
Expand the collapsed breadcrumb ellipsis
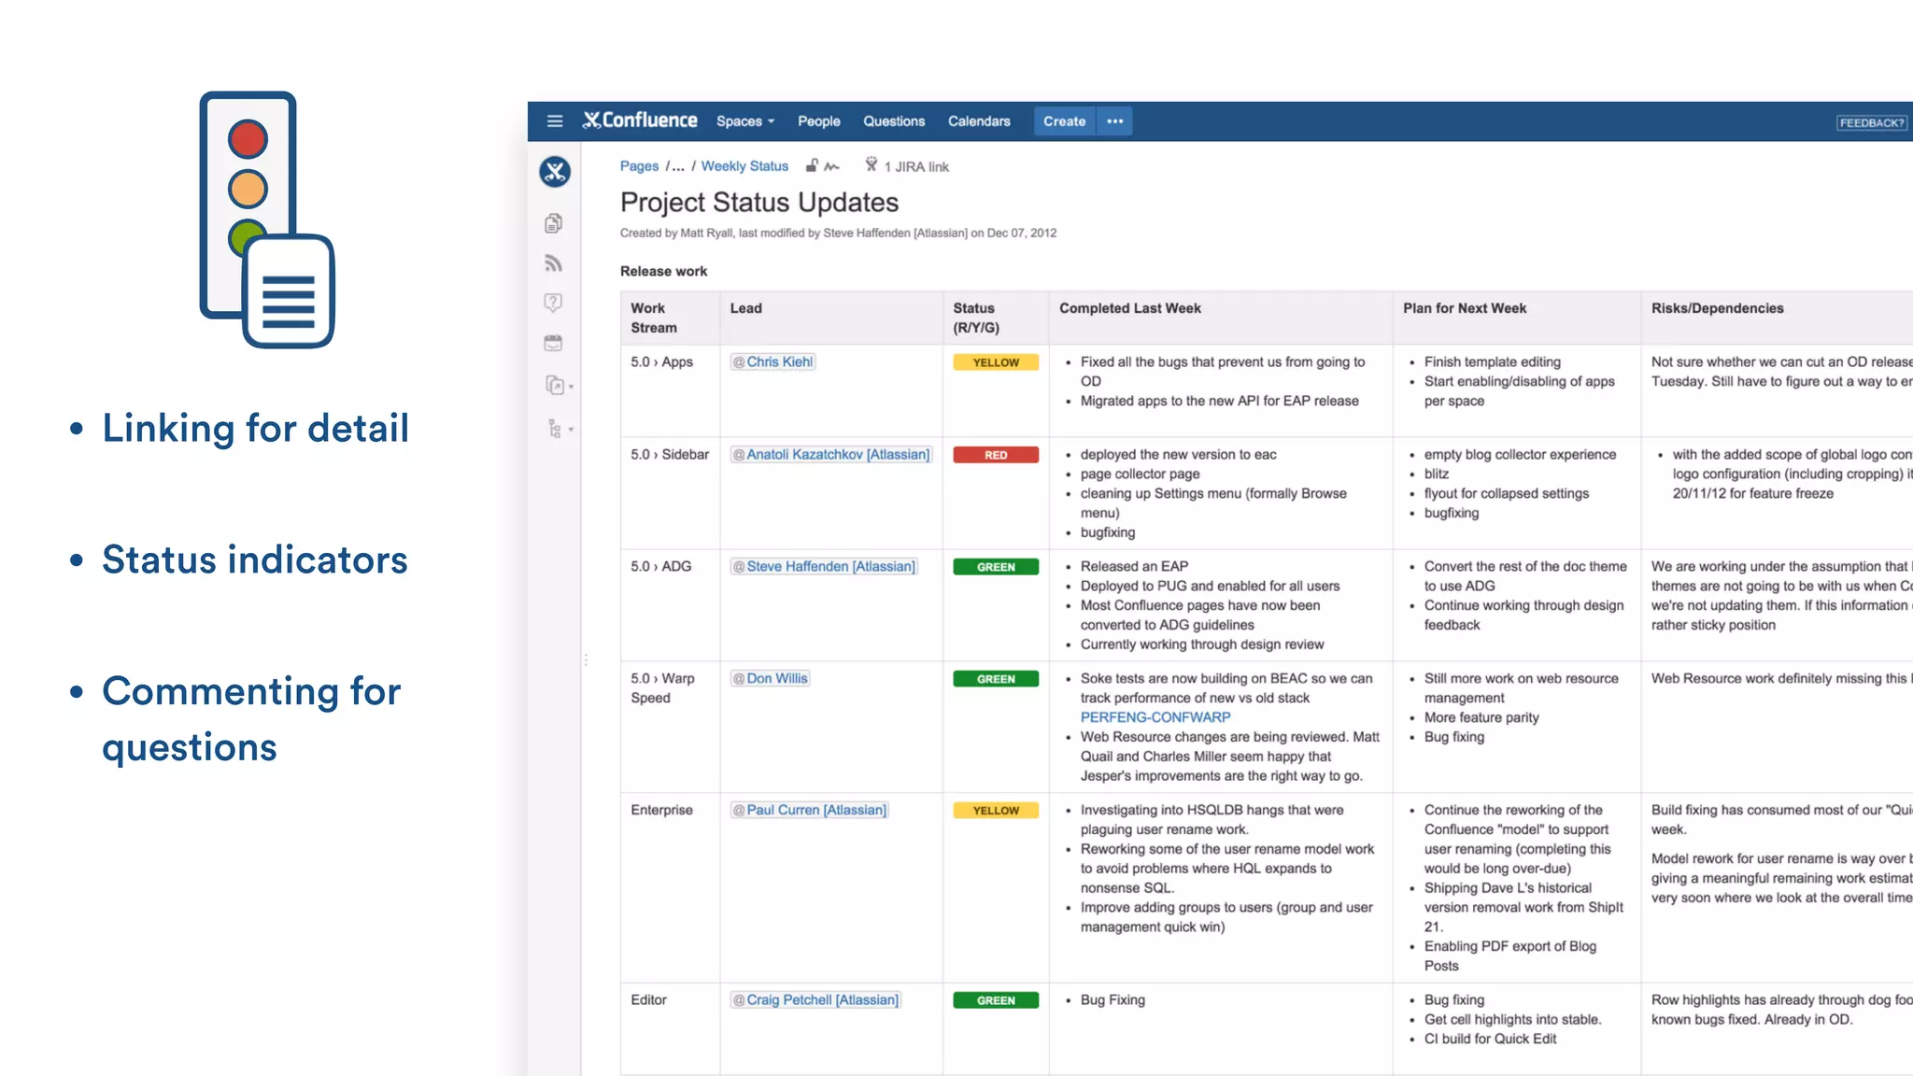click(x=678, y=166)
